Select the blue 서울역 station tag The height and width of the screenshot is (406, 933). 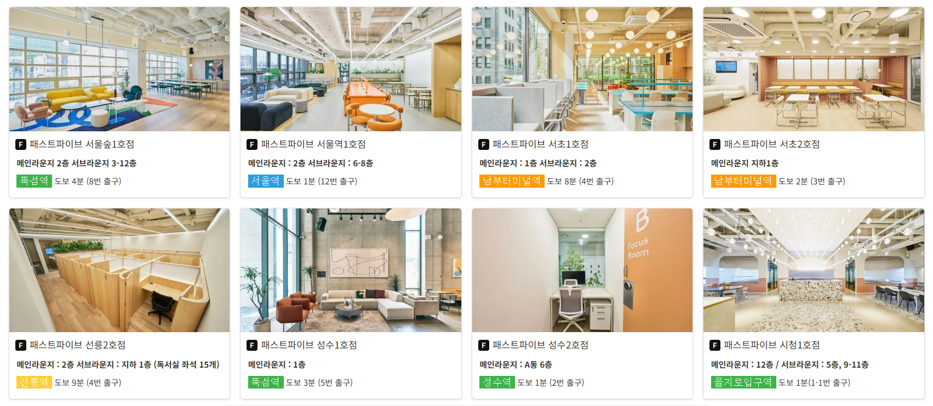point(266,181)
